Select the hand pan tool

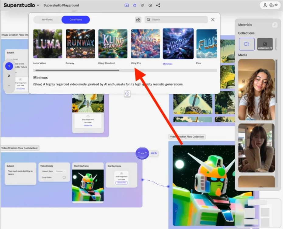tap(135, 5)
